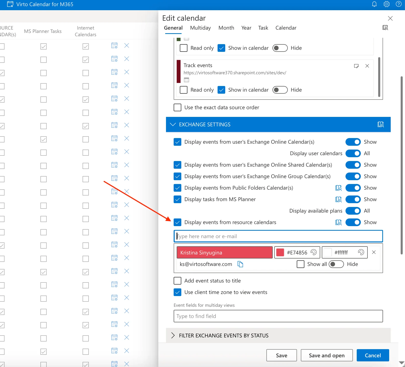This screenshot has height=367, width=405.
Task: Click the data sources list scrollbar
Action: point(379,77)
